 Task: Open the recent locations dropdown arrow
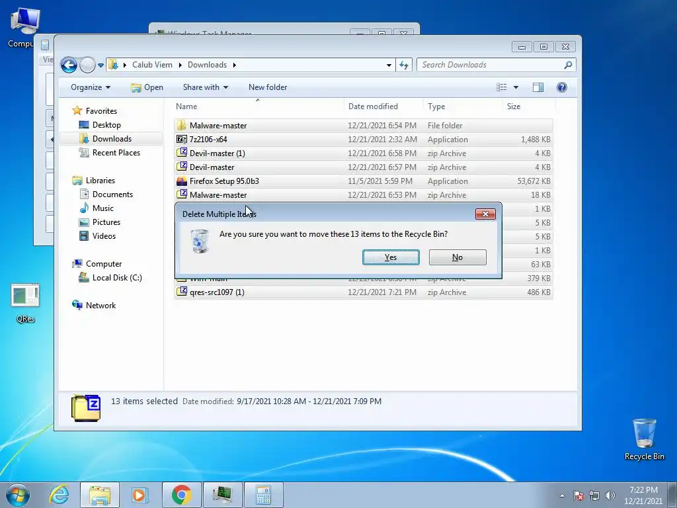coord(100,65)
